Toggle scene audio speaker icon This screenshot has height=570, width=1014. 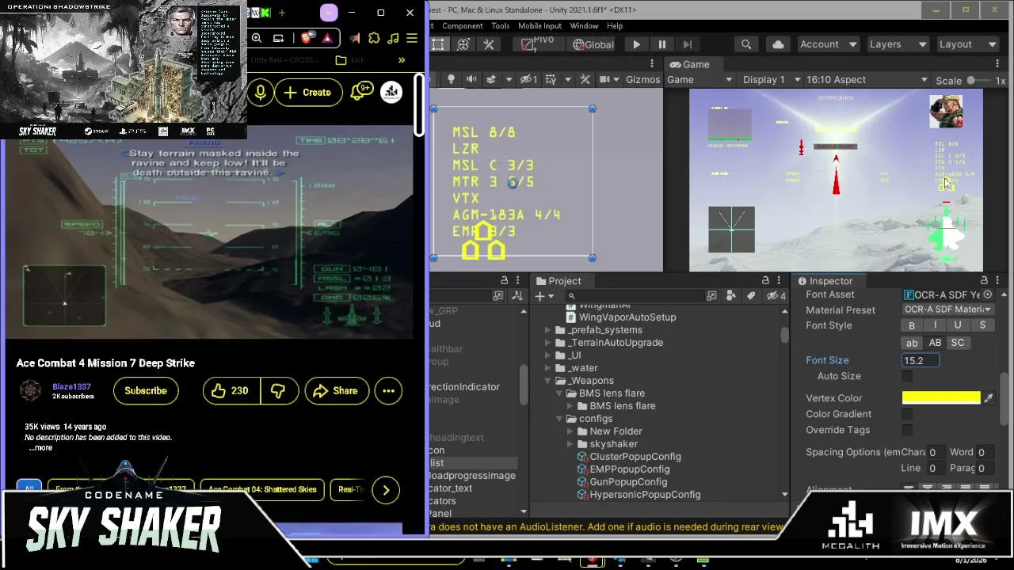[x=471, y=79]
